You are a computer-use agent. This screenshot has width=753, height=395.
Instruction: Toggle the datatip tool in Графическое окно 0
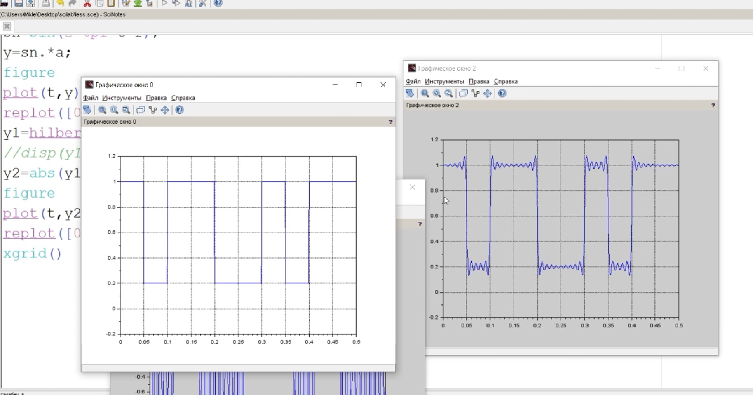point(153,110)
